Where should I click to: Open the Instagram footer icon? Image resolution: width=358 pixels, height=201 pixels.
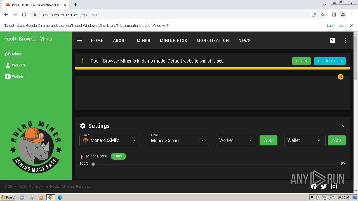point(334,186)
